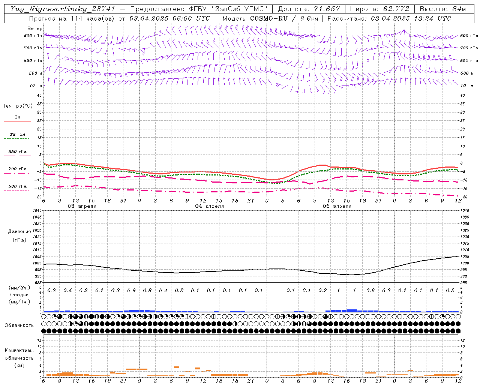Click the computed time 03.04.2025 13:24 UTC
The height and width of the screenshot is (384, 480).
(x=411, y=18)
